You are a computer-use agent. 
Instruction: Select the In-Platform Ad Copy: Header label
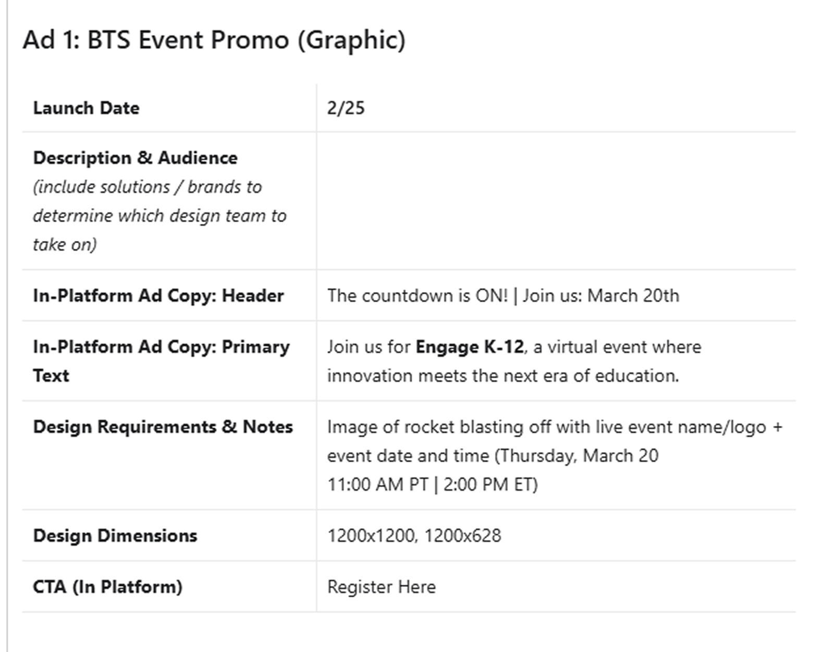(x=158, y=296)
